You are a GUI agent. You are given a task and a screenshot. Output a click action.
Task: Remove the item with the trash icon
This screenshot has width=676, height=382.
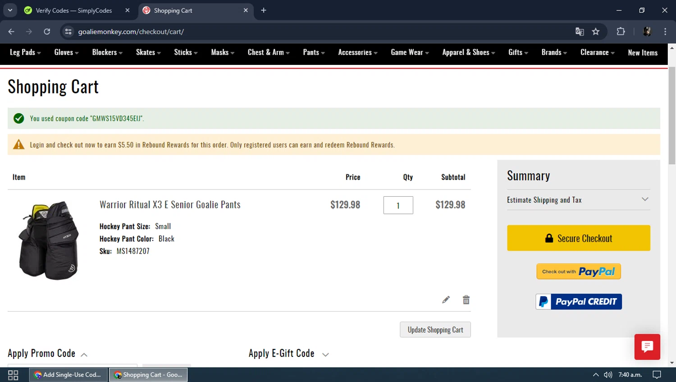coord(466,300)
